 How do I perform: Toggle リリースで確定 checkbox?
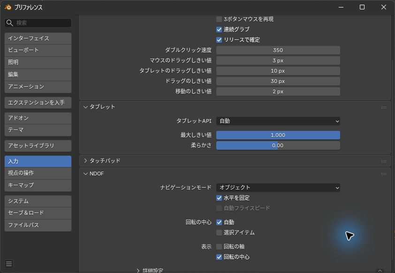click(219, 40)
